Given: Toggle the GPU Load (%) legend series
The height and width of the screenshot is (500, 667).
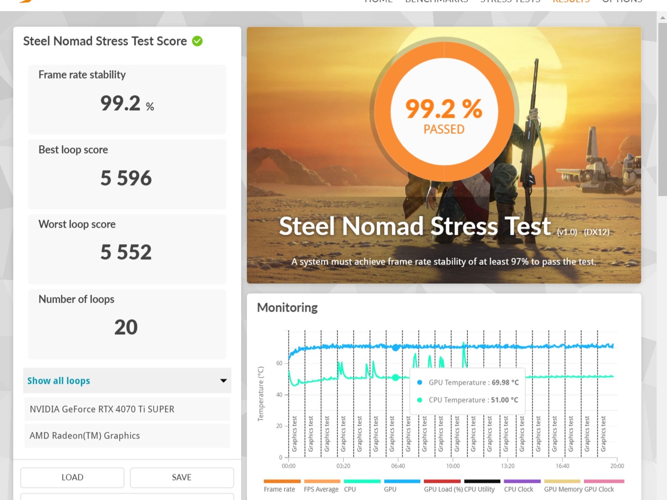Looking at the screenshot, I should pos(442,486).
